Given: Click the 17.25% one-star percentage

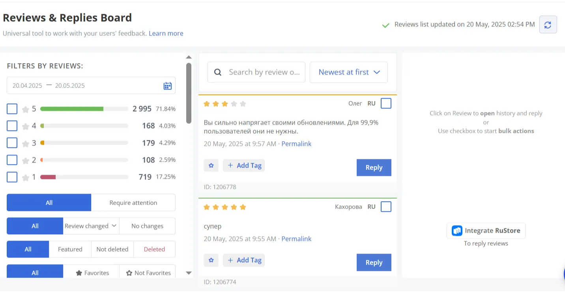Looking at the screenshot, I should click(x=166, y=177).
